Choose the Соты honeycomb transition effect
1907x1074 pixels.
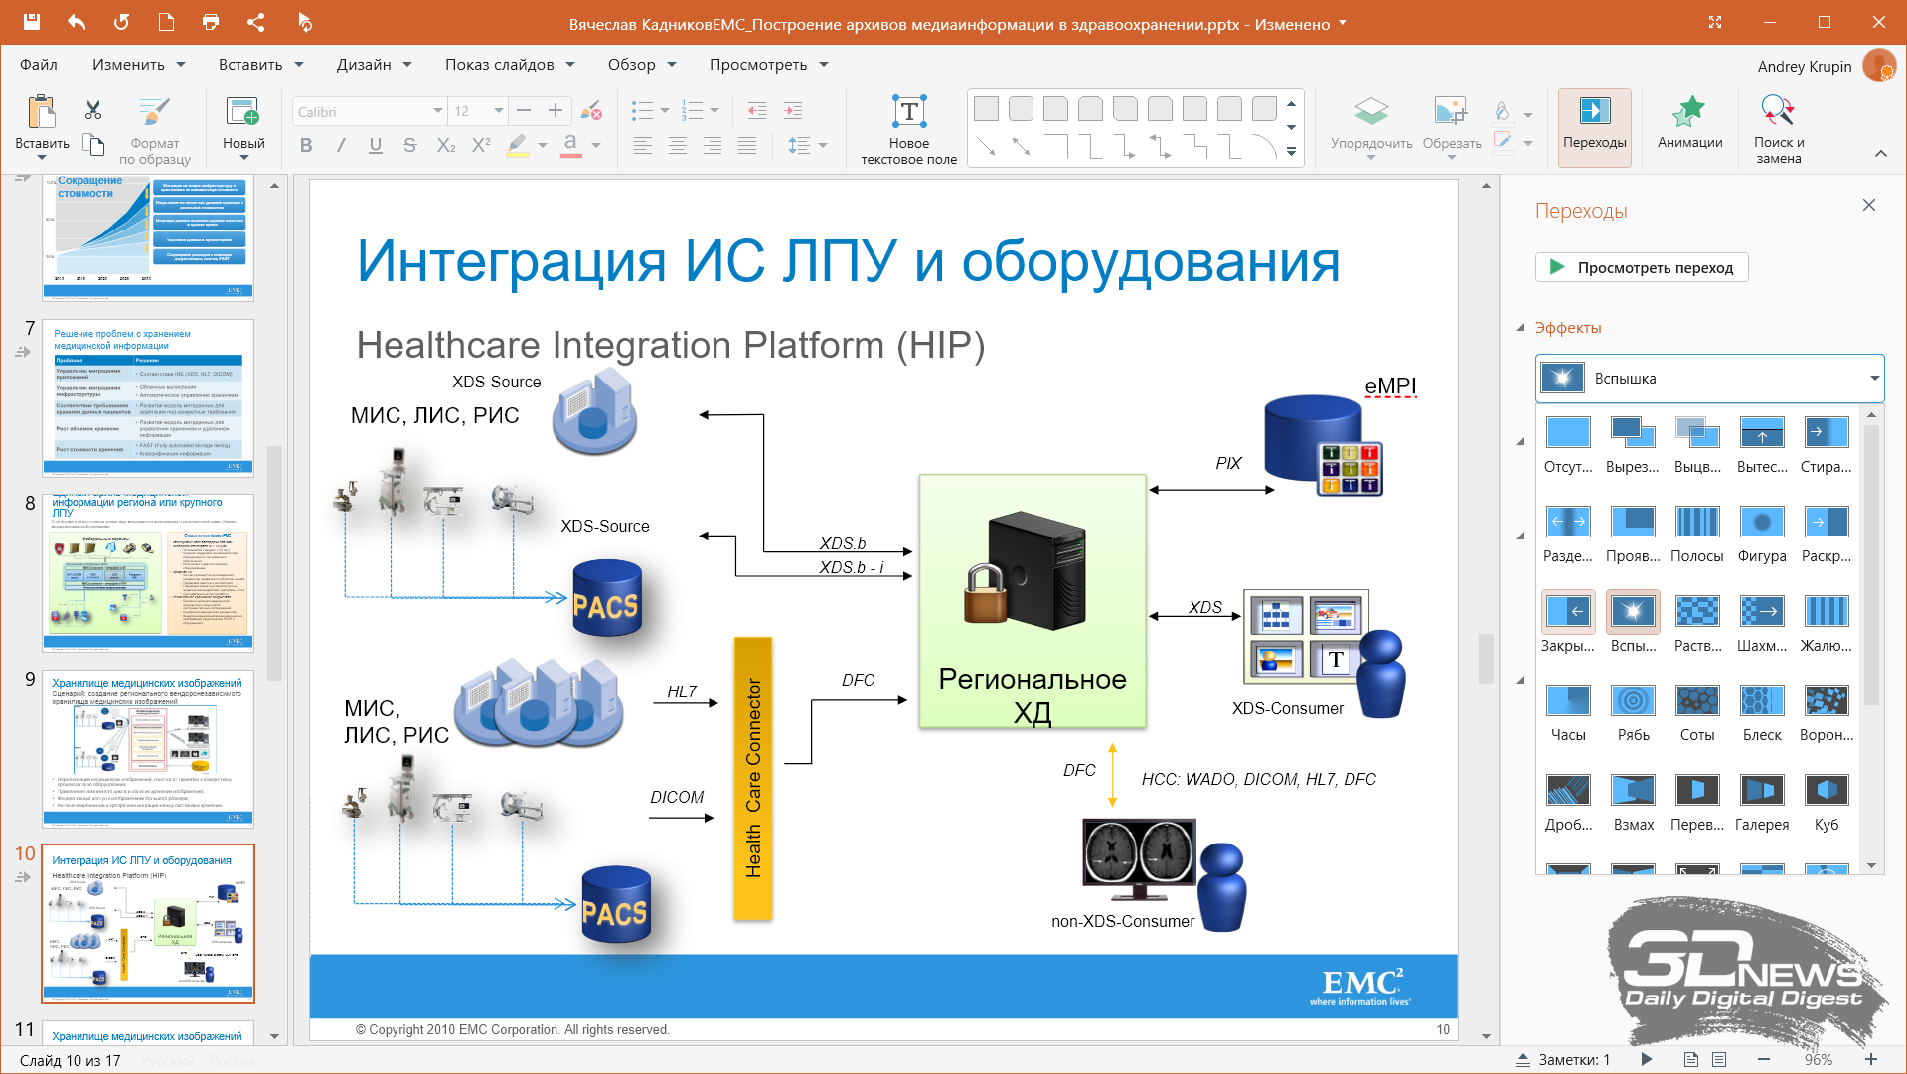[1697, 711]
